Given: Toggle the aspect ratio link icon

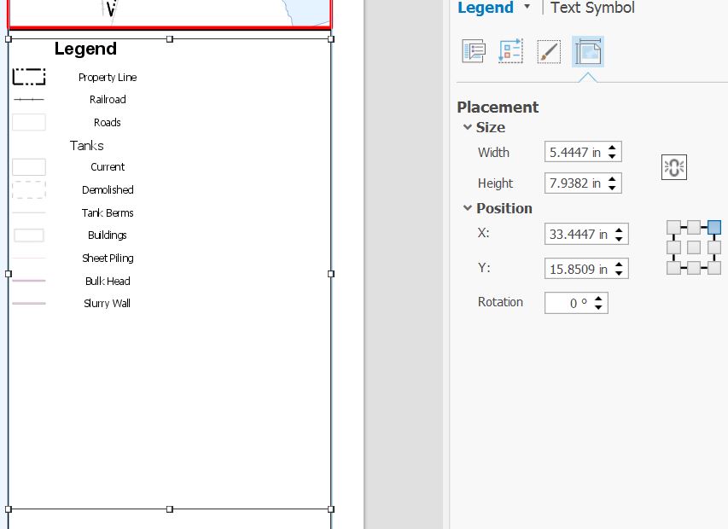Looking at the screenshot, I should pyautogui.click(x=673, y=166).
